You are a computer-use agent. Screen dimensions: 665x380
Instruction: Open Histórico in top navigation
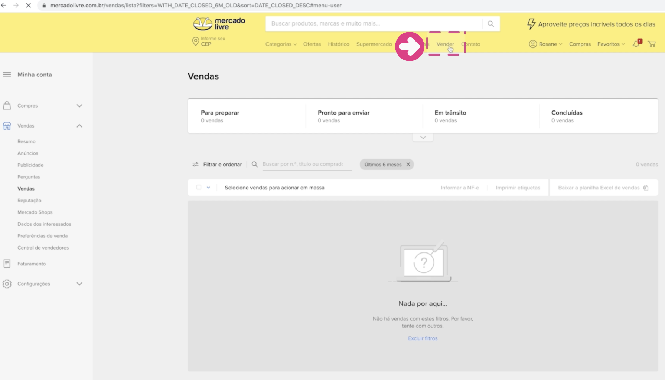[339, 44]
